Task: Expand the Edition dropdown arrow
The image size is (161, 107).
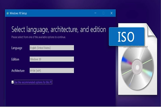Action: [72, 59]
